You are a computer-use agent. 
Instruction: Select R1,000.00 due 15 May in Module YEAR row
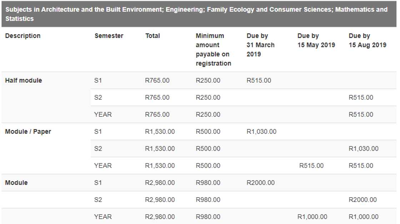click(312, 217)
